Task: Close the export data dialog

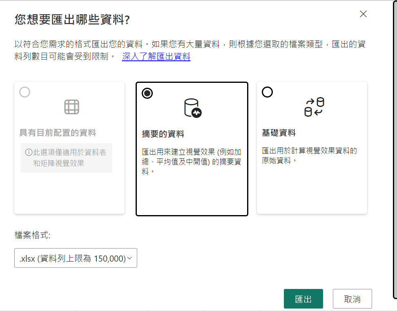Action: [363, 14]
